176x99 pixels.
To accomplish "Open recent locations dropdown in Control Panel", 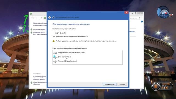I will (39, 18).
